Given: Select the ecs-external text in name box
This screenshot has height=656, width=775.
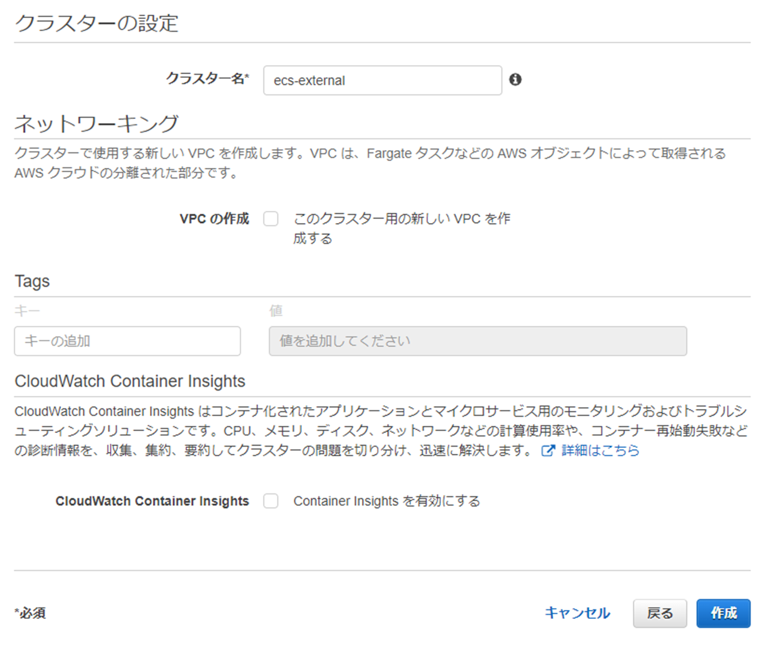Looking at the screenshot, I should (x=310, y=80).
